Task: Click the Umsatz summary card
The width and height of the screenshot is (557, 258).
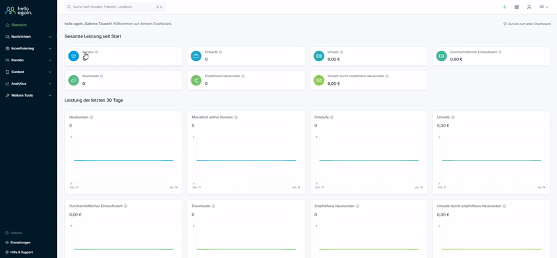Action: point(369,56)
